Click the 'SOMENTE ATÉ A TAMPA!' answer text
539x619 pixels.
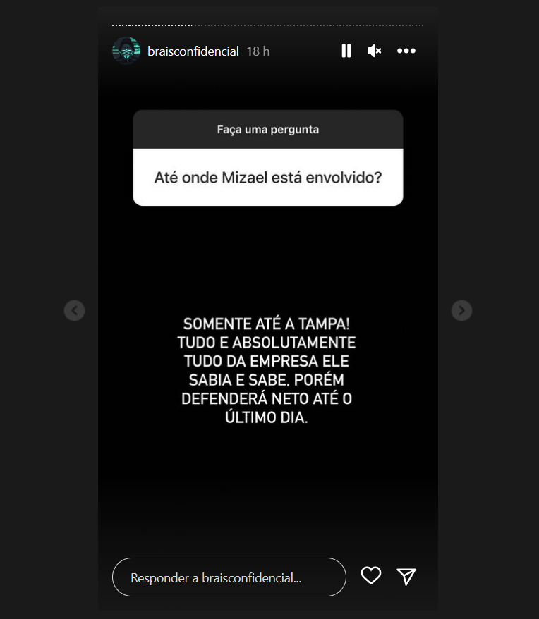267,324
